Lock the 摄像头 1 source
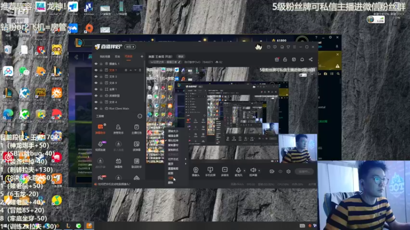 point(101,63)
